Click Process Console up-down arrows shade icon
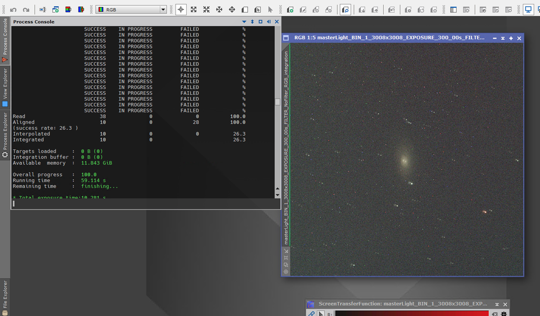Image resolution: width=540 pixels, height=316 pixels. tap(253, 22)
